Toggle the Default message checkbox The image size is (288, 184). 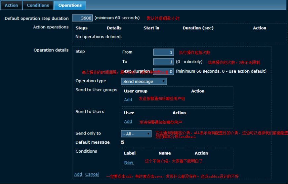(x=123, y=142)
